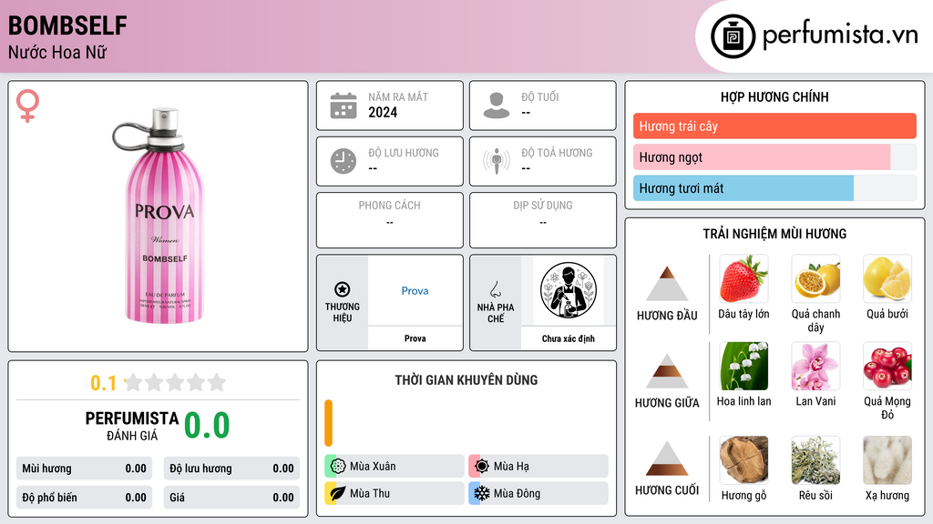Click the Hợp hương chính heading
The width and height of the screenshot is (933, 524).
click(x=774, y=96)
